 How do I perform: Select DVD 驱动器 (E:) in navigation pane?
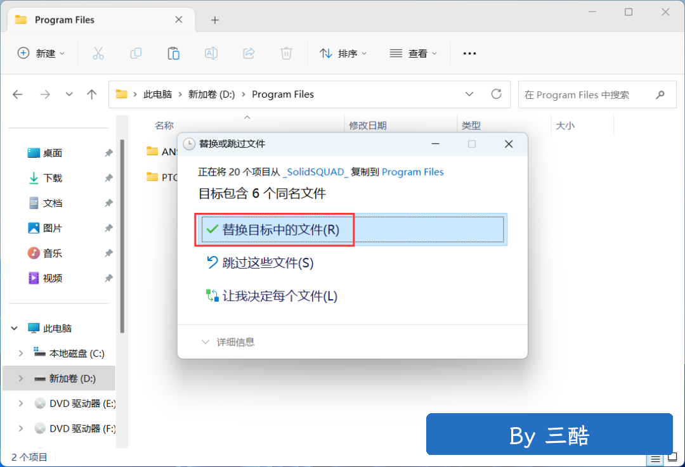(x=82, y=403)
